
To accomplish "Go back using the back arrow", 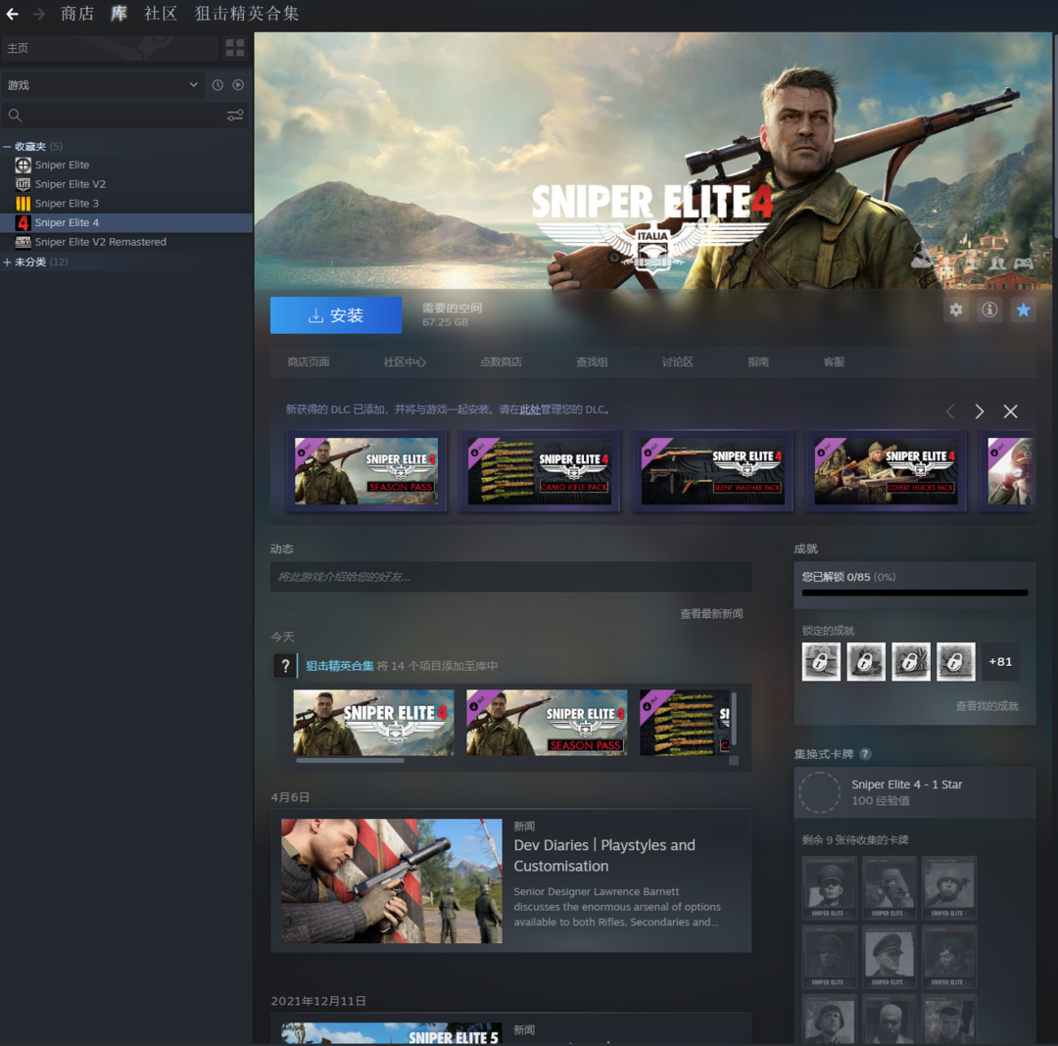I will (x=12, y=14).
